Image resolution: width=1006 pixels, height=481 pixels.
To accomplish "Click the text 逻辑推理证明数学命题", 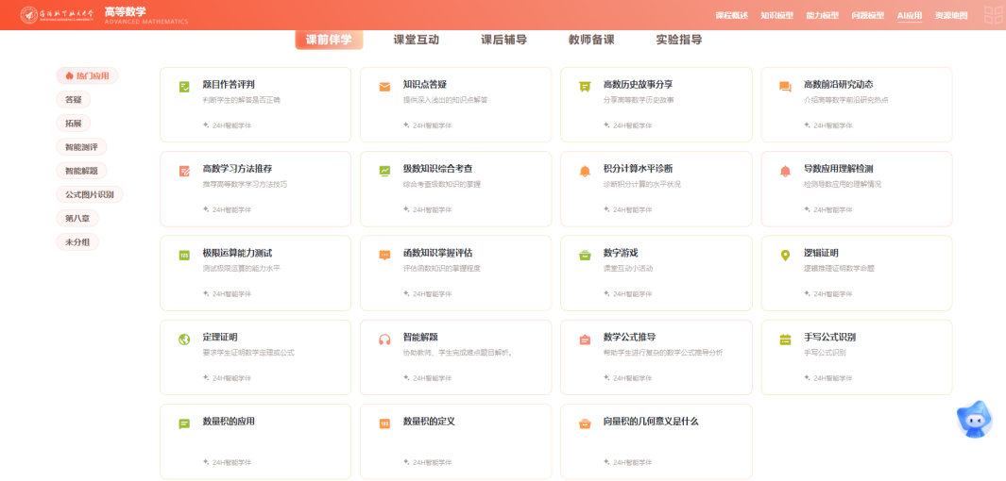I will [839, 269].
